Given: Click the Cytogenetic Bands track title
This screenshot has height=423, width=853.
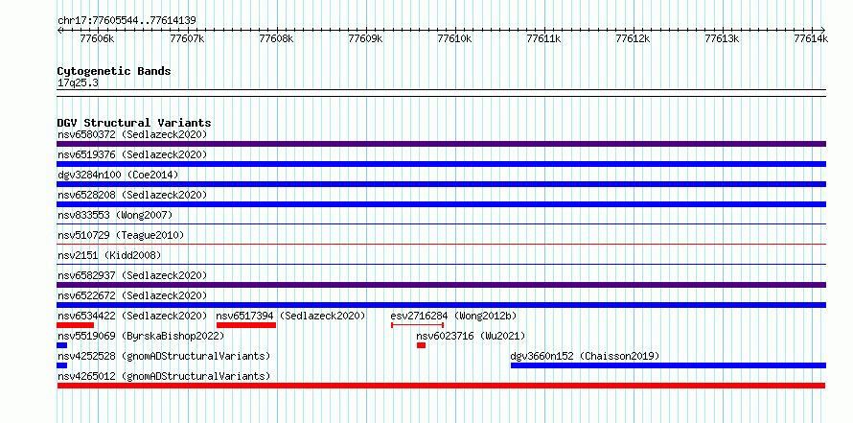Looking at the screenshot, I should click(x=114, y=71).
